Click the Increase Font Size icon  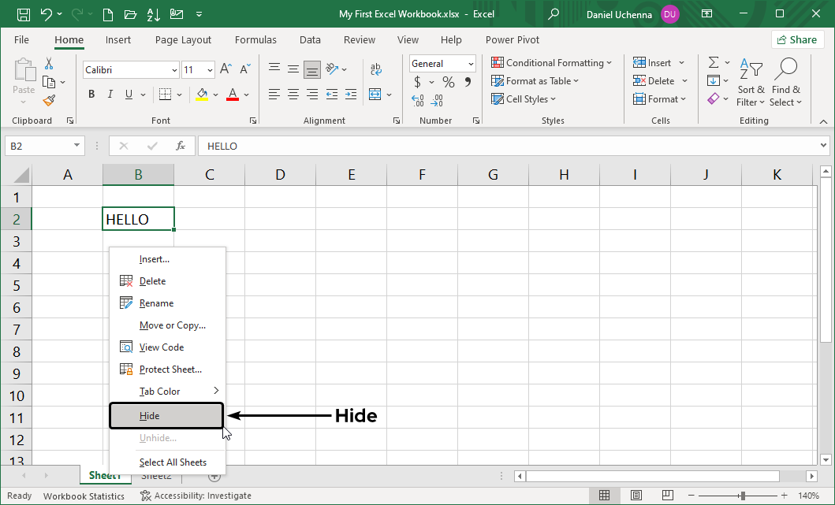tap(226, 69)
